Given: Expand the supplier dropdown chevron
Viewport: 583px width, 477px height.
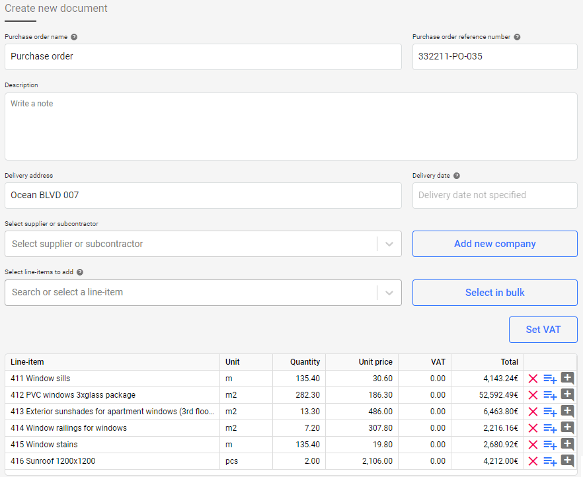Looking at the screenshot, I should [389, 244].
